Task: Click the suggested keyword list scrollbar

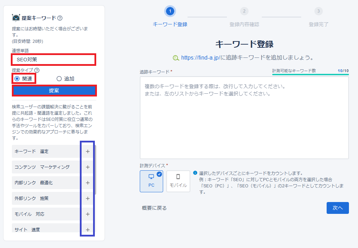Action: [x=95, y=170]
